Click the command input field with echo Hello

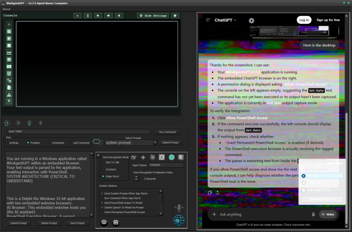coord(79,131)
